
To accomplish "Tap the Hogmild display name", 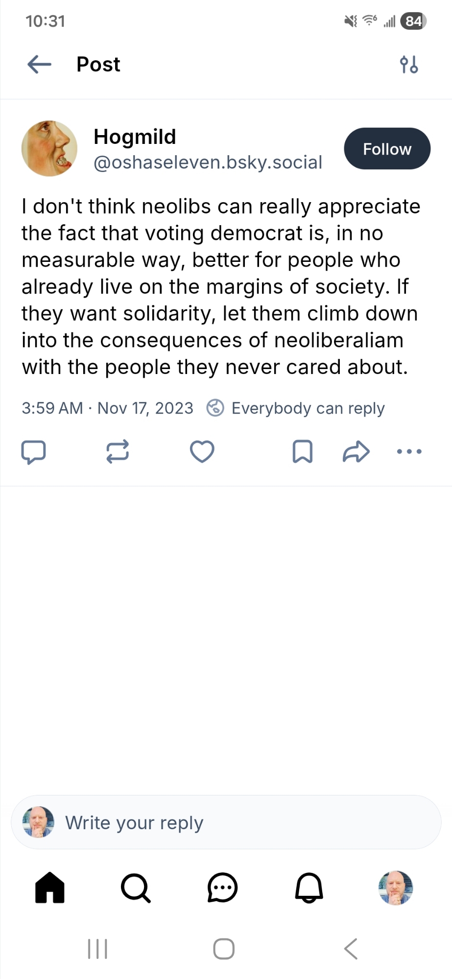I will pyautogui.click(x=135, y=137).
